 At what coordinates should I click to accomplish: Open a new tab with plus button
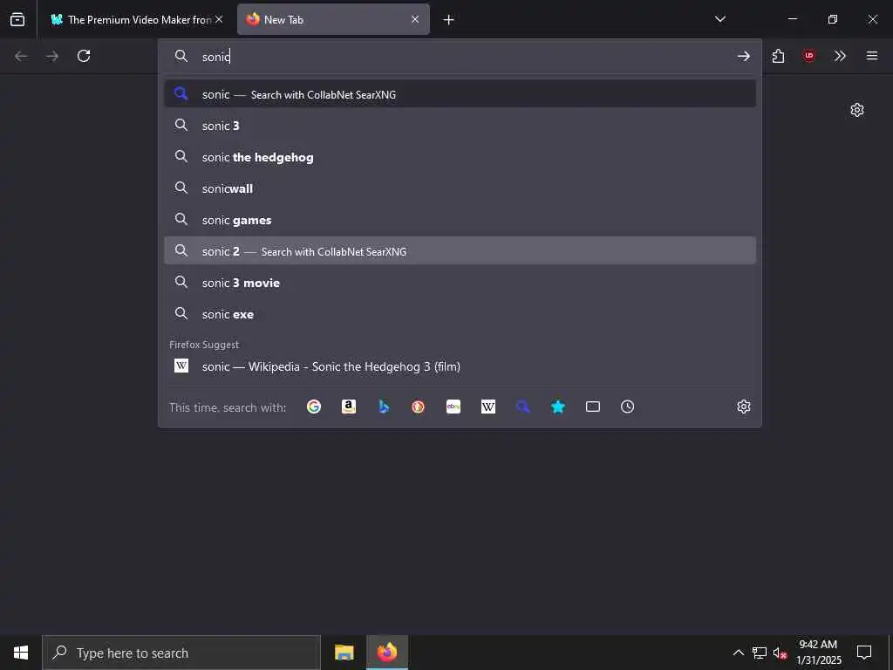pos(449,20)
